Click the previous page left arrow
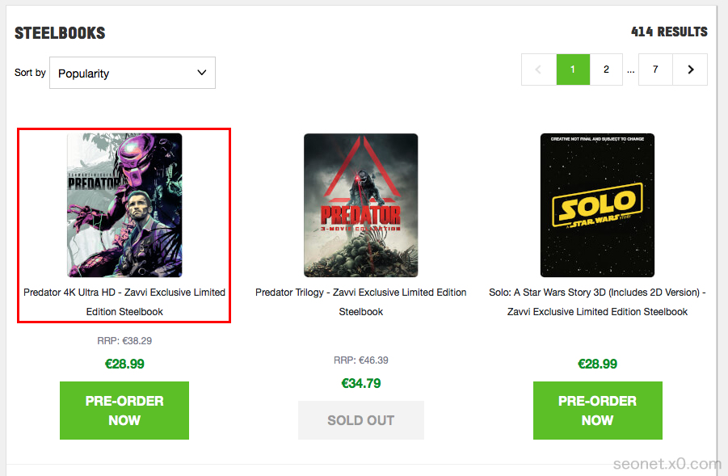The image size is (728, 476). click(538, 70)
